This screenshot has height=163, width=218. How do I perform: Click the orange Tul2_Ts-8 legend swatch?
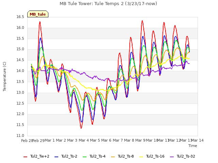[x=113, y=157]
